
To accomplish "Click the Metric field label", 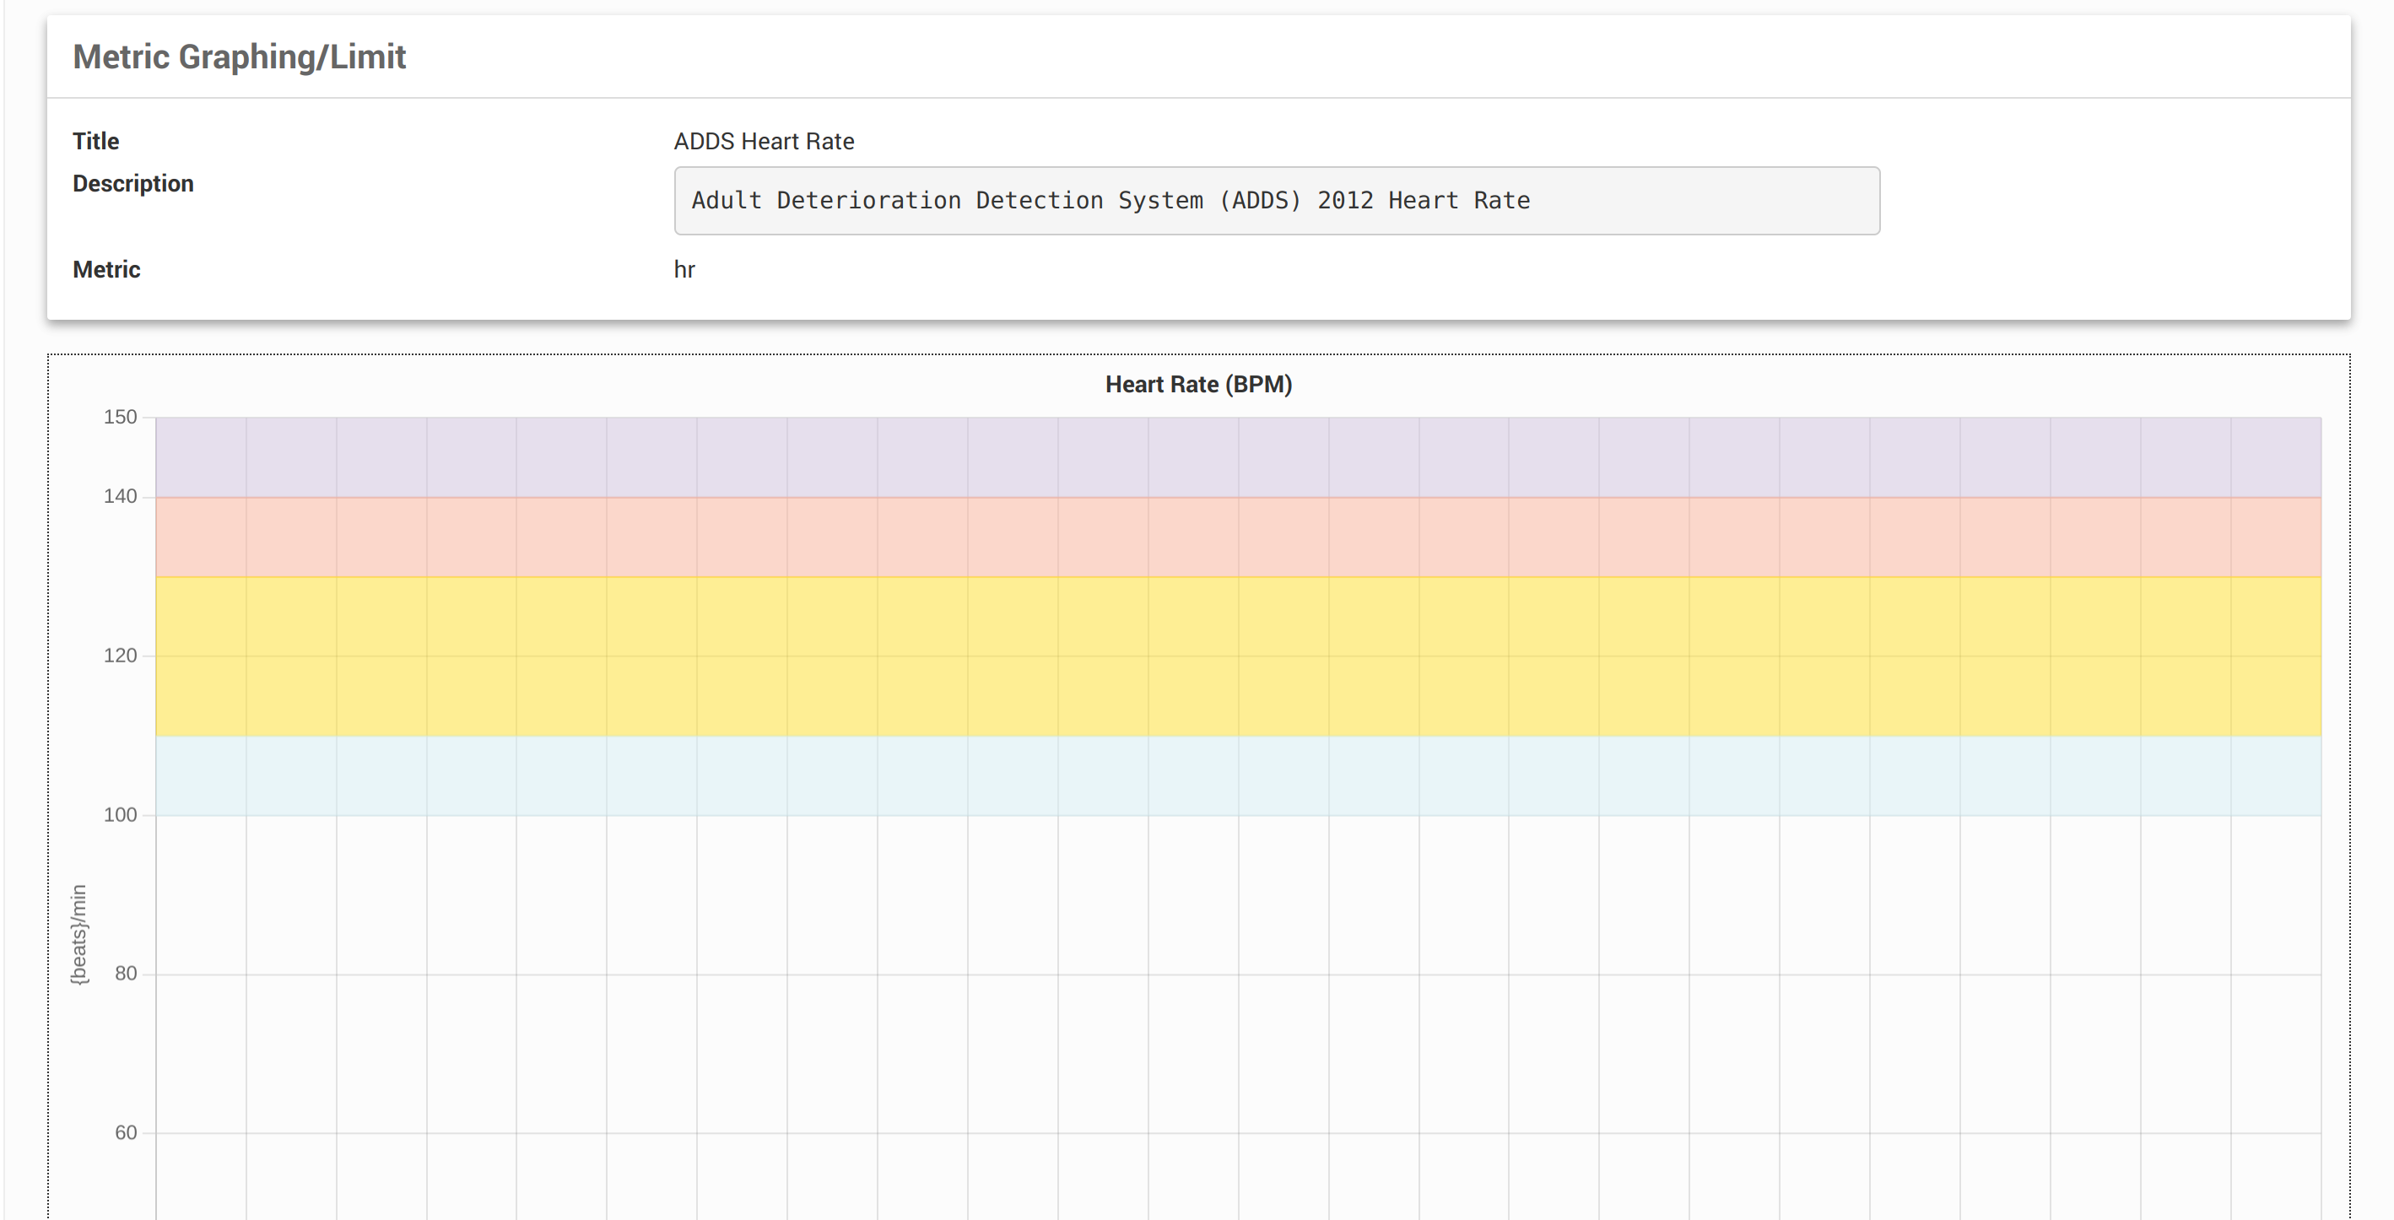I will tap(106, 269).
